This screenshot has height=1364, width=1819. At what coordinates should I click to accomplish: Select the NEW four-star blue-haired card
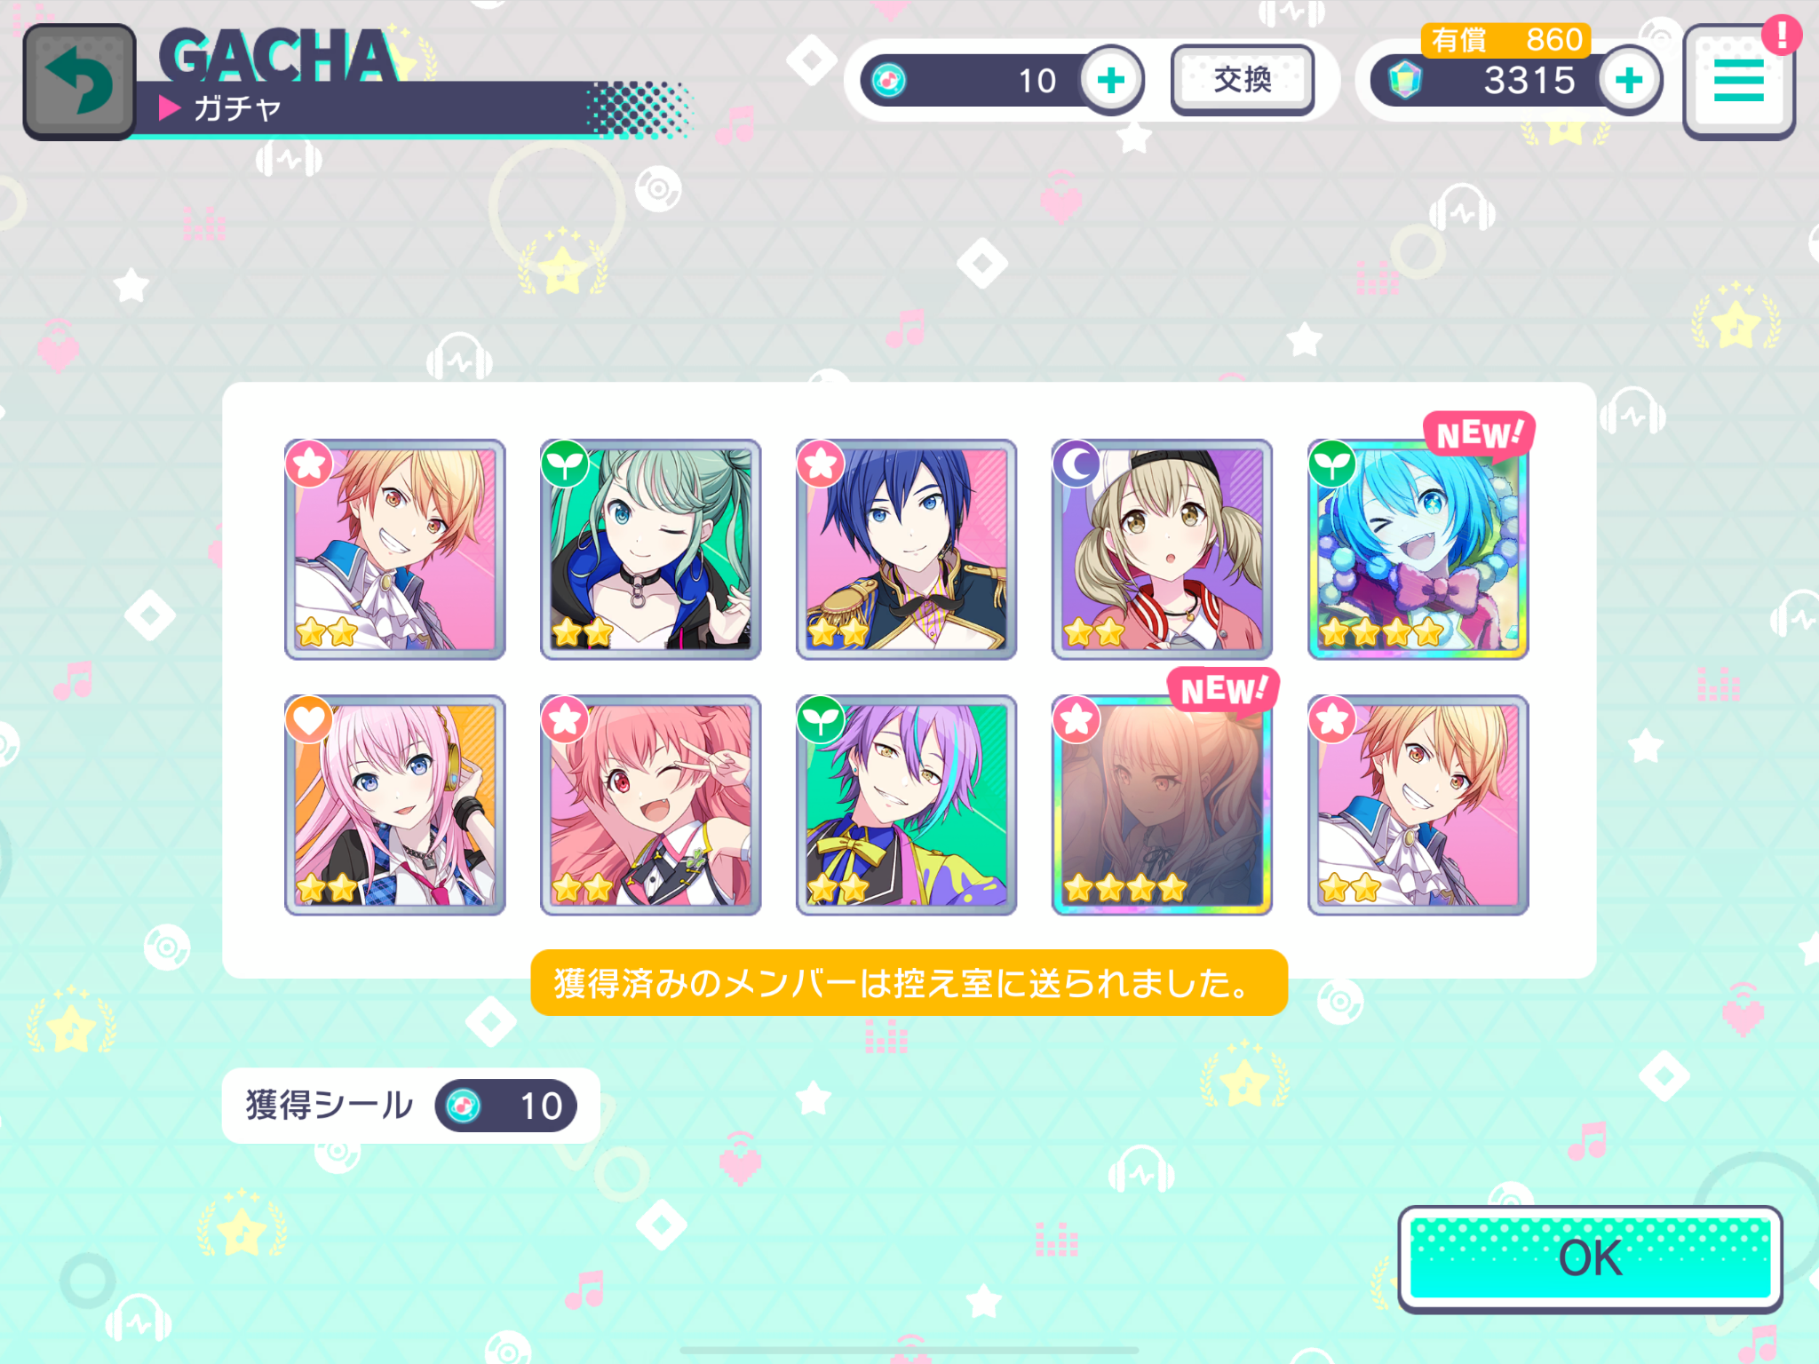pyautogui.click(x=1418, y=550)
